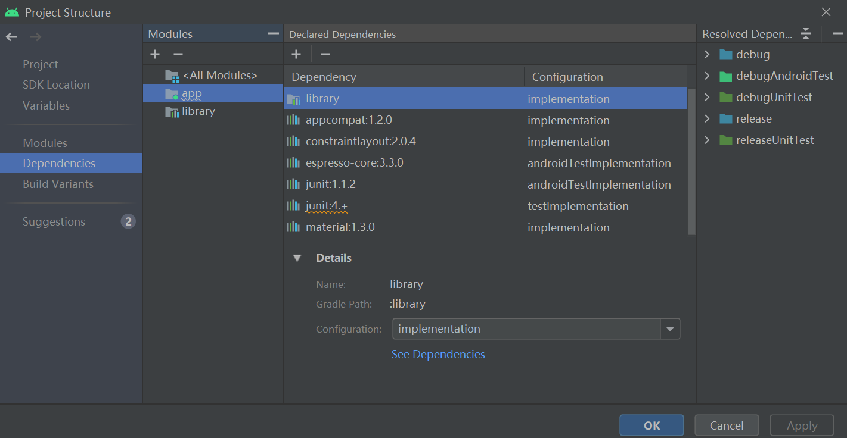Image resolution: width=847 pixels, height=438 pixels.
Task: Select the library module in Modules list
Action: coord(198,111)
